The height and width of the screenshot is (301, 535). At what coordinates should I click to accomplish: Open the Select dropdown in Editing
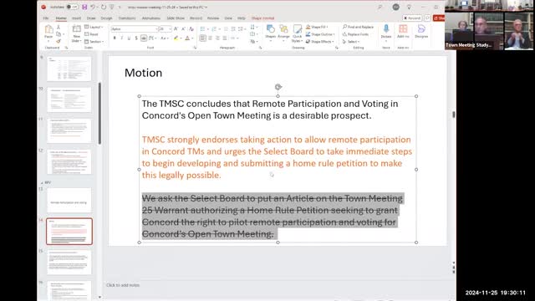point(351,42)
